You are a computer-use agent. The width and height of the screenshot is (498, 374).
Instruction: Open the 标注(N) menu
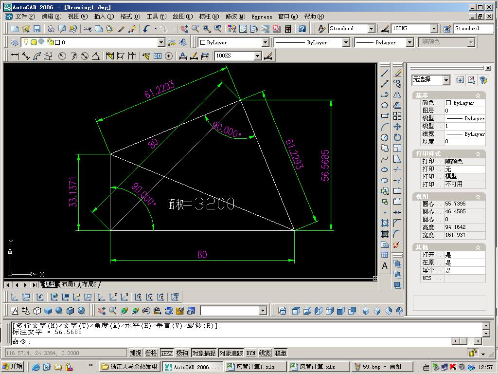(x=209, y=17)
